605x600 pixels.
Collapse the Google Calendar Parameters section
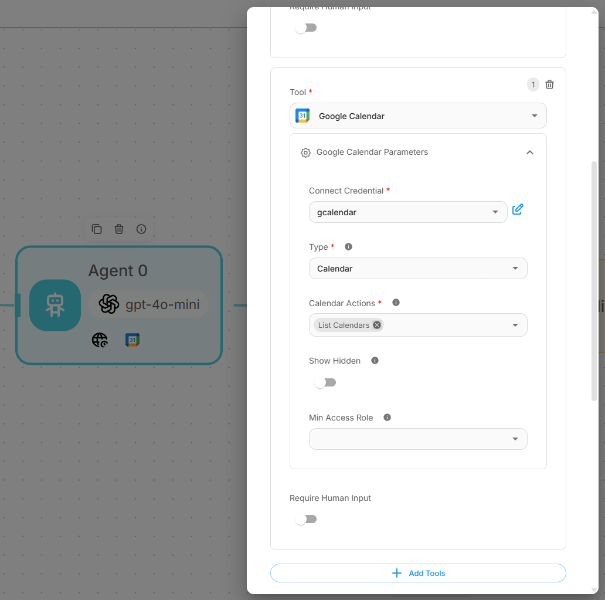coord(529,152)
